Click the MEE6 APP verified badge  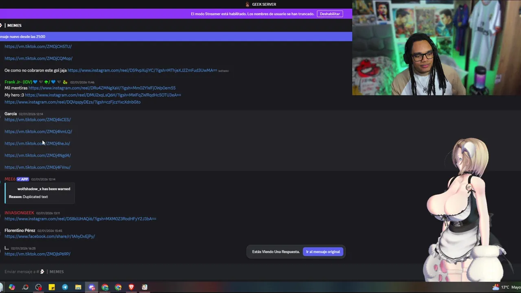(23, 179)
